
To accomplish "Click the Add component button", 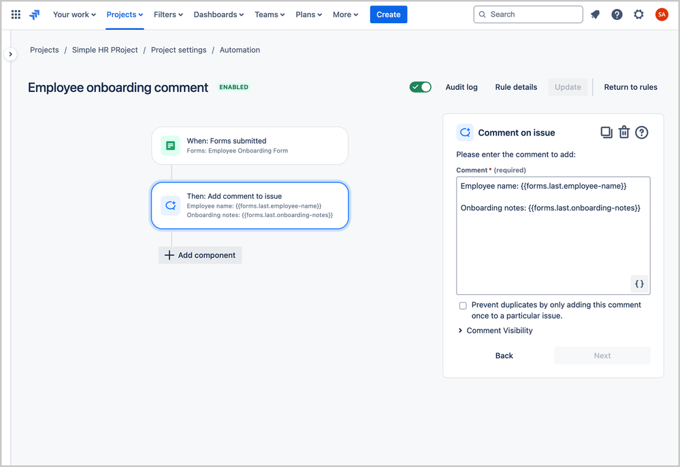I will pos(200,255).
